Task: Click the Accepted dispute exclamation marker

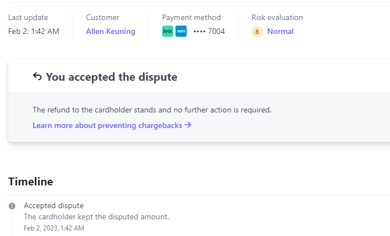Action: point(12,206)
